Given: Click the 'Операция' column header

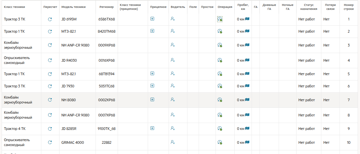Looking at the screenshot, I should 225,7.
